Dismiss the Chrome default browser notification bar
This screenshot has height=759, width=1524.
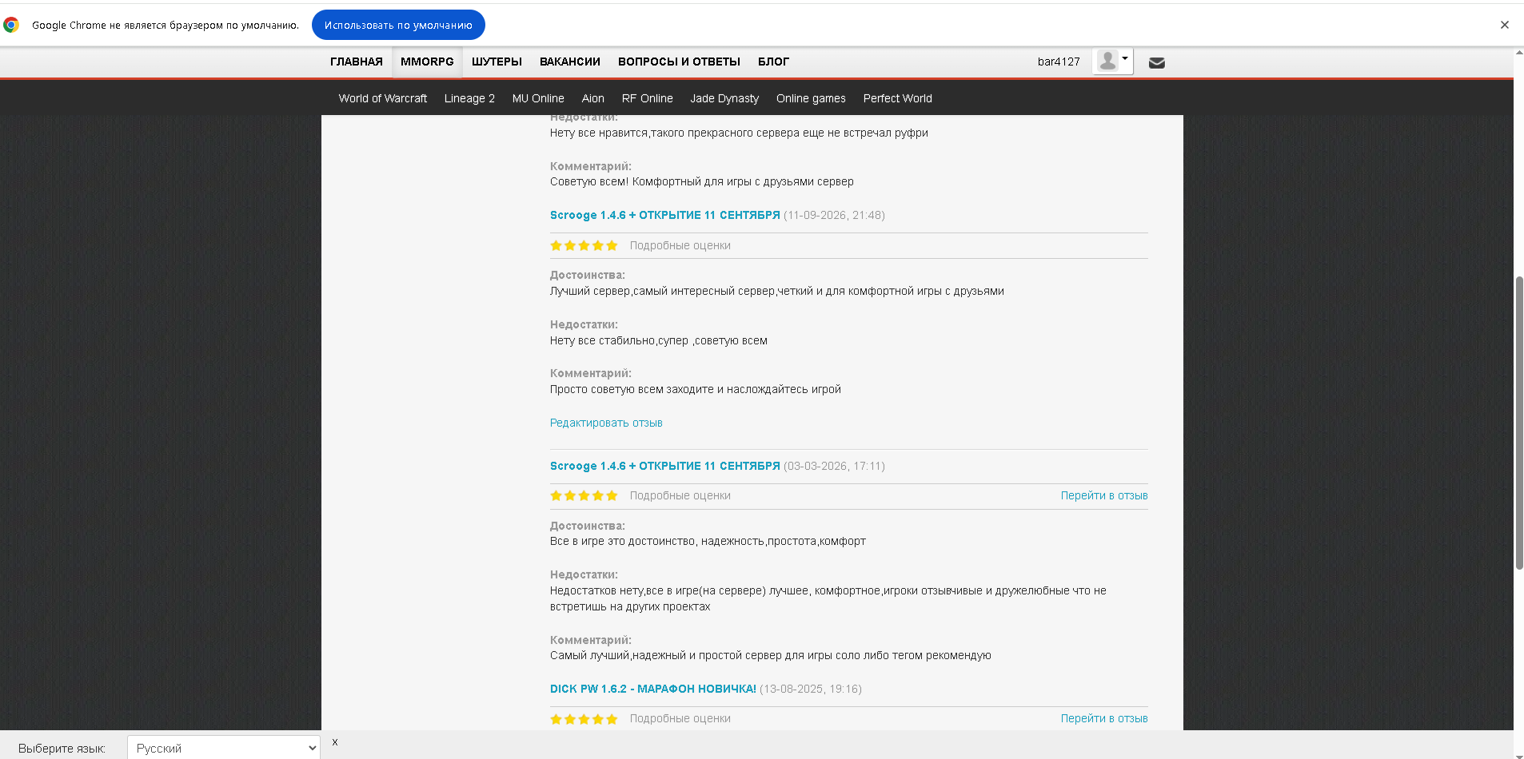click(x=1504, y=25)
